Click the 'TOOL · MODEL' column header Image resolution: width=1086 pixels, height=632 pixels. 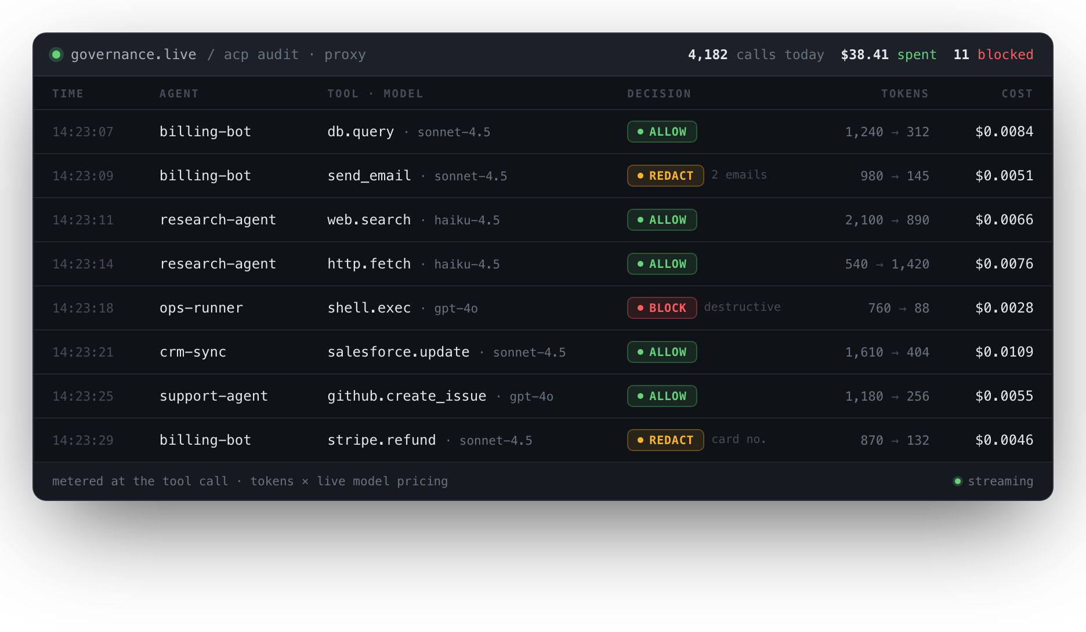coord(375,93)
